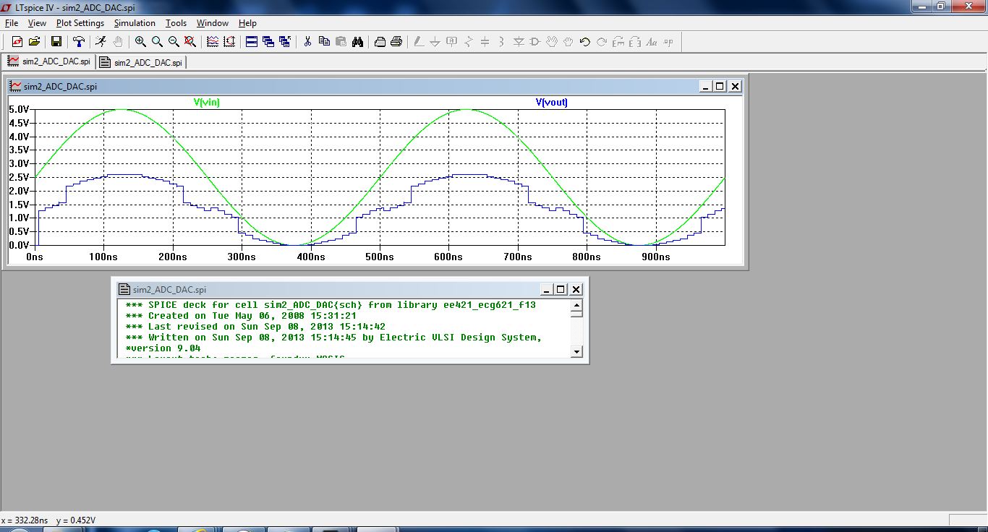Screen dimensions: 988x532
Task: Open the File menu
Action: point(12,23)
